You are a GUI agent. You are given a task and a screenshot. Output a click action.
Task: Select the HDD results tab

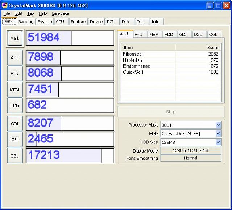(170, 34)
